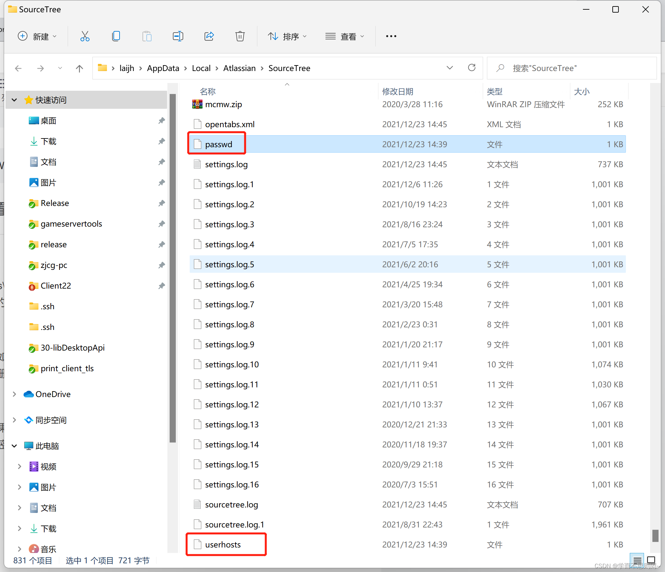Image resolution: width=665 pixels, height=572 pixels.
Task: Open the address bar history dropdown
Action: (x=449, y=68)
